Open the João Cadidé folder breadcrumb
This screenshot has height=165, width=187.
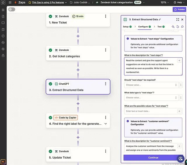tap(80, 2)
